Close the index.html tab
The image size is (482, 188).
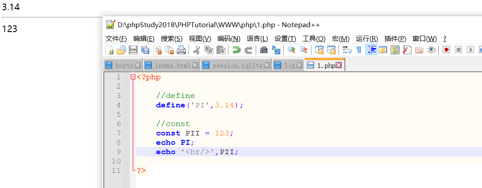[195, 65]
